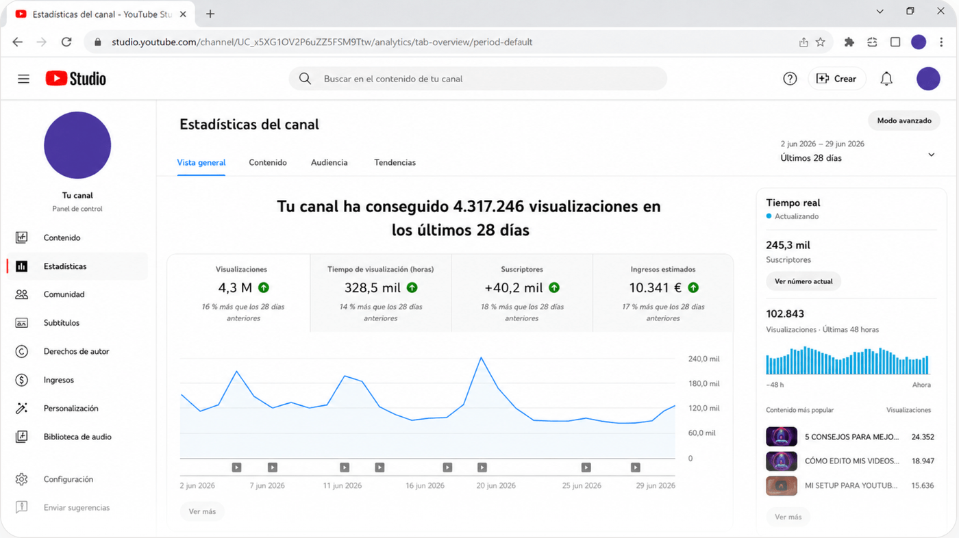Bookmark this page with star icon
The width and height of the screenshot is (959, 538).
pyautogui.click(x=821, y=42)
